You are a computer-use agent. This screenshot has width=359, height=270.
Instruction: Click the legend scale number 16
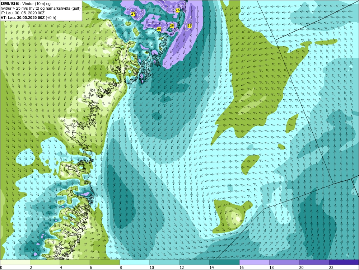242,267
